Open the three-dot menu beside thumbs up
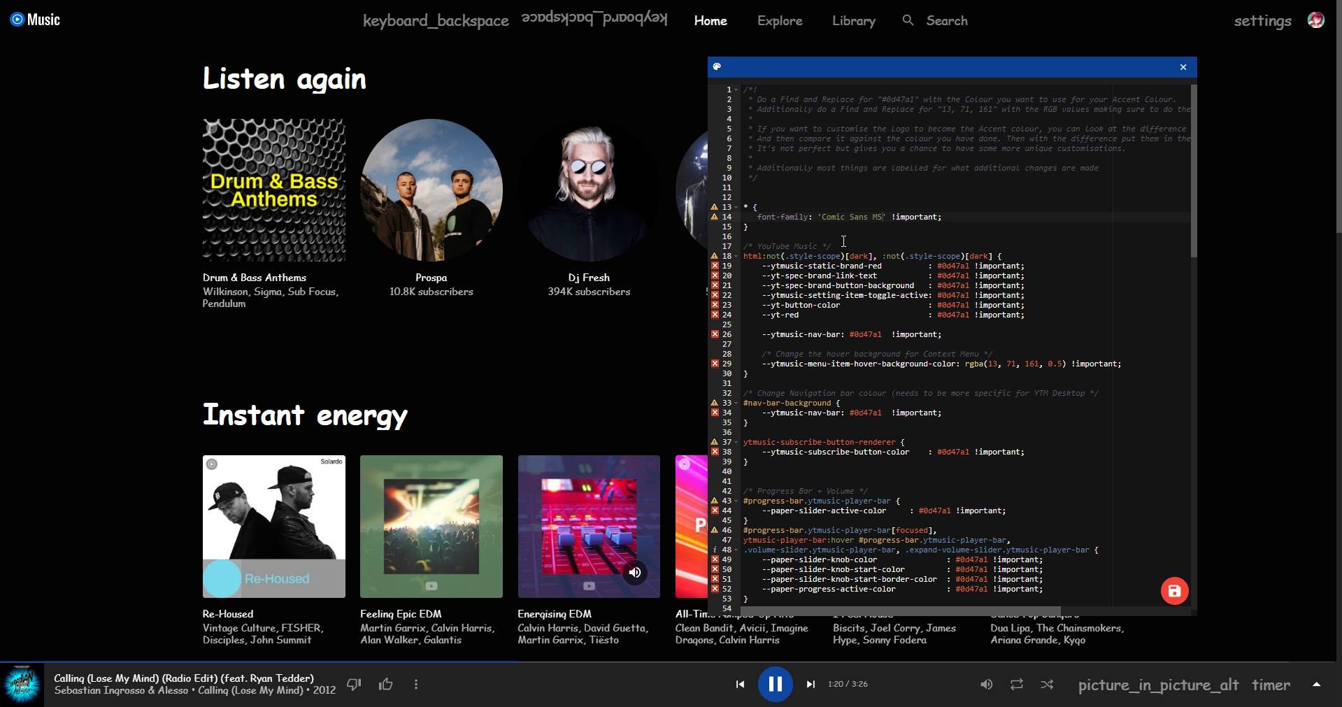This screenshot has height=707, width=1342. pos(416,684)
